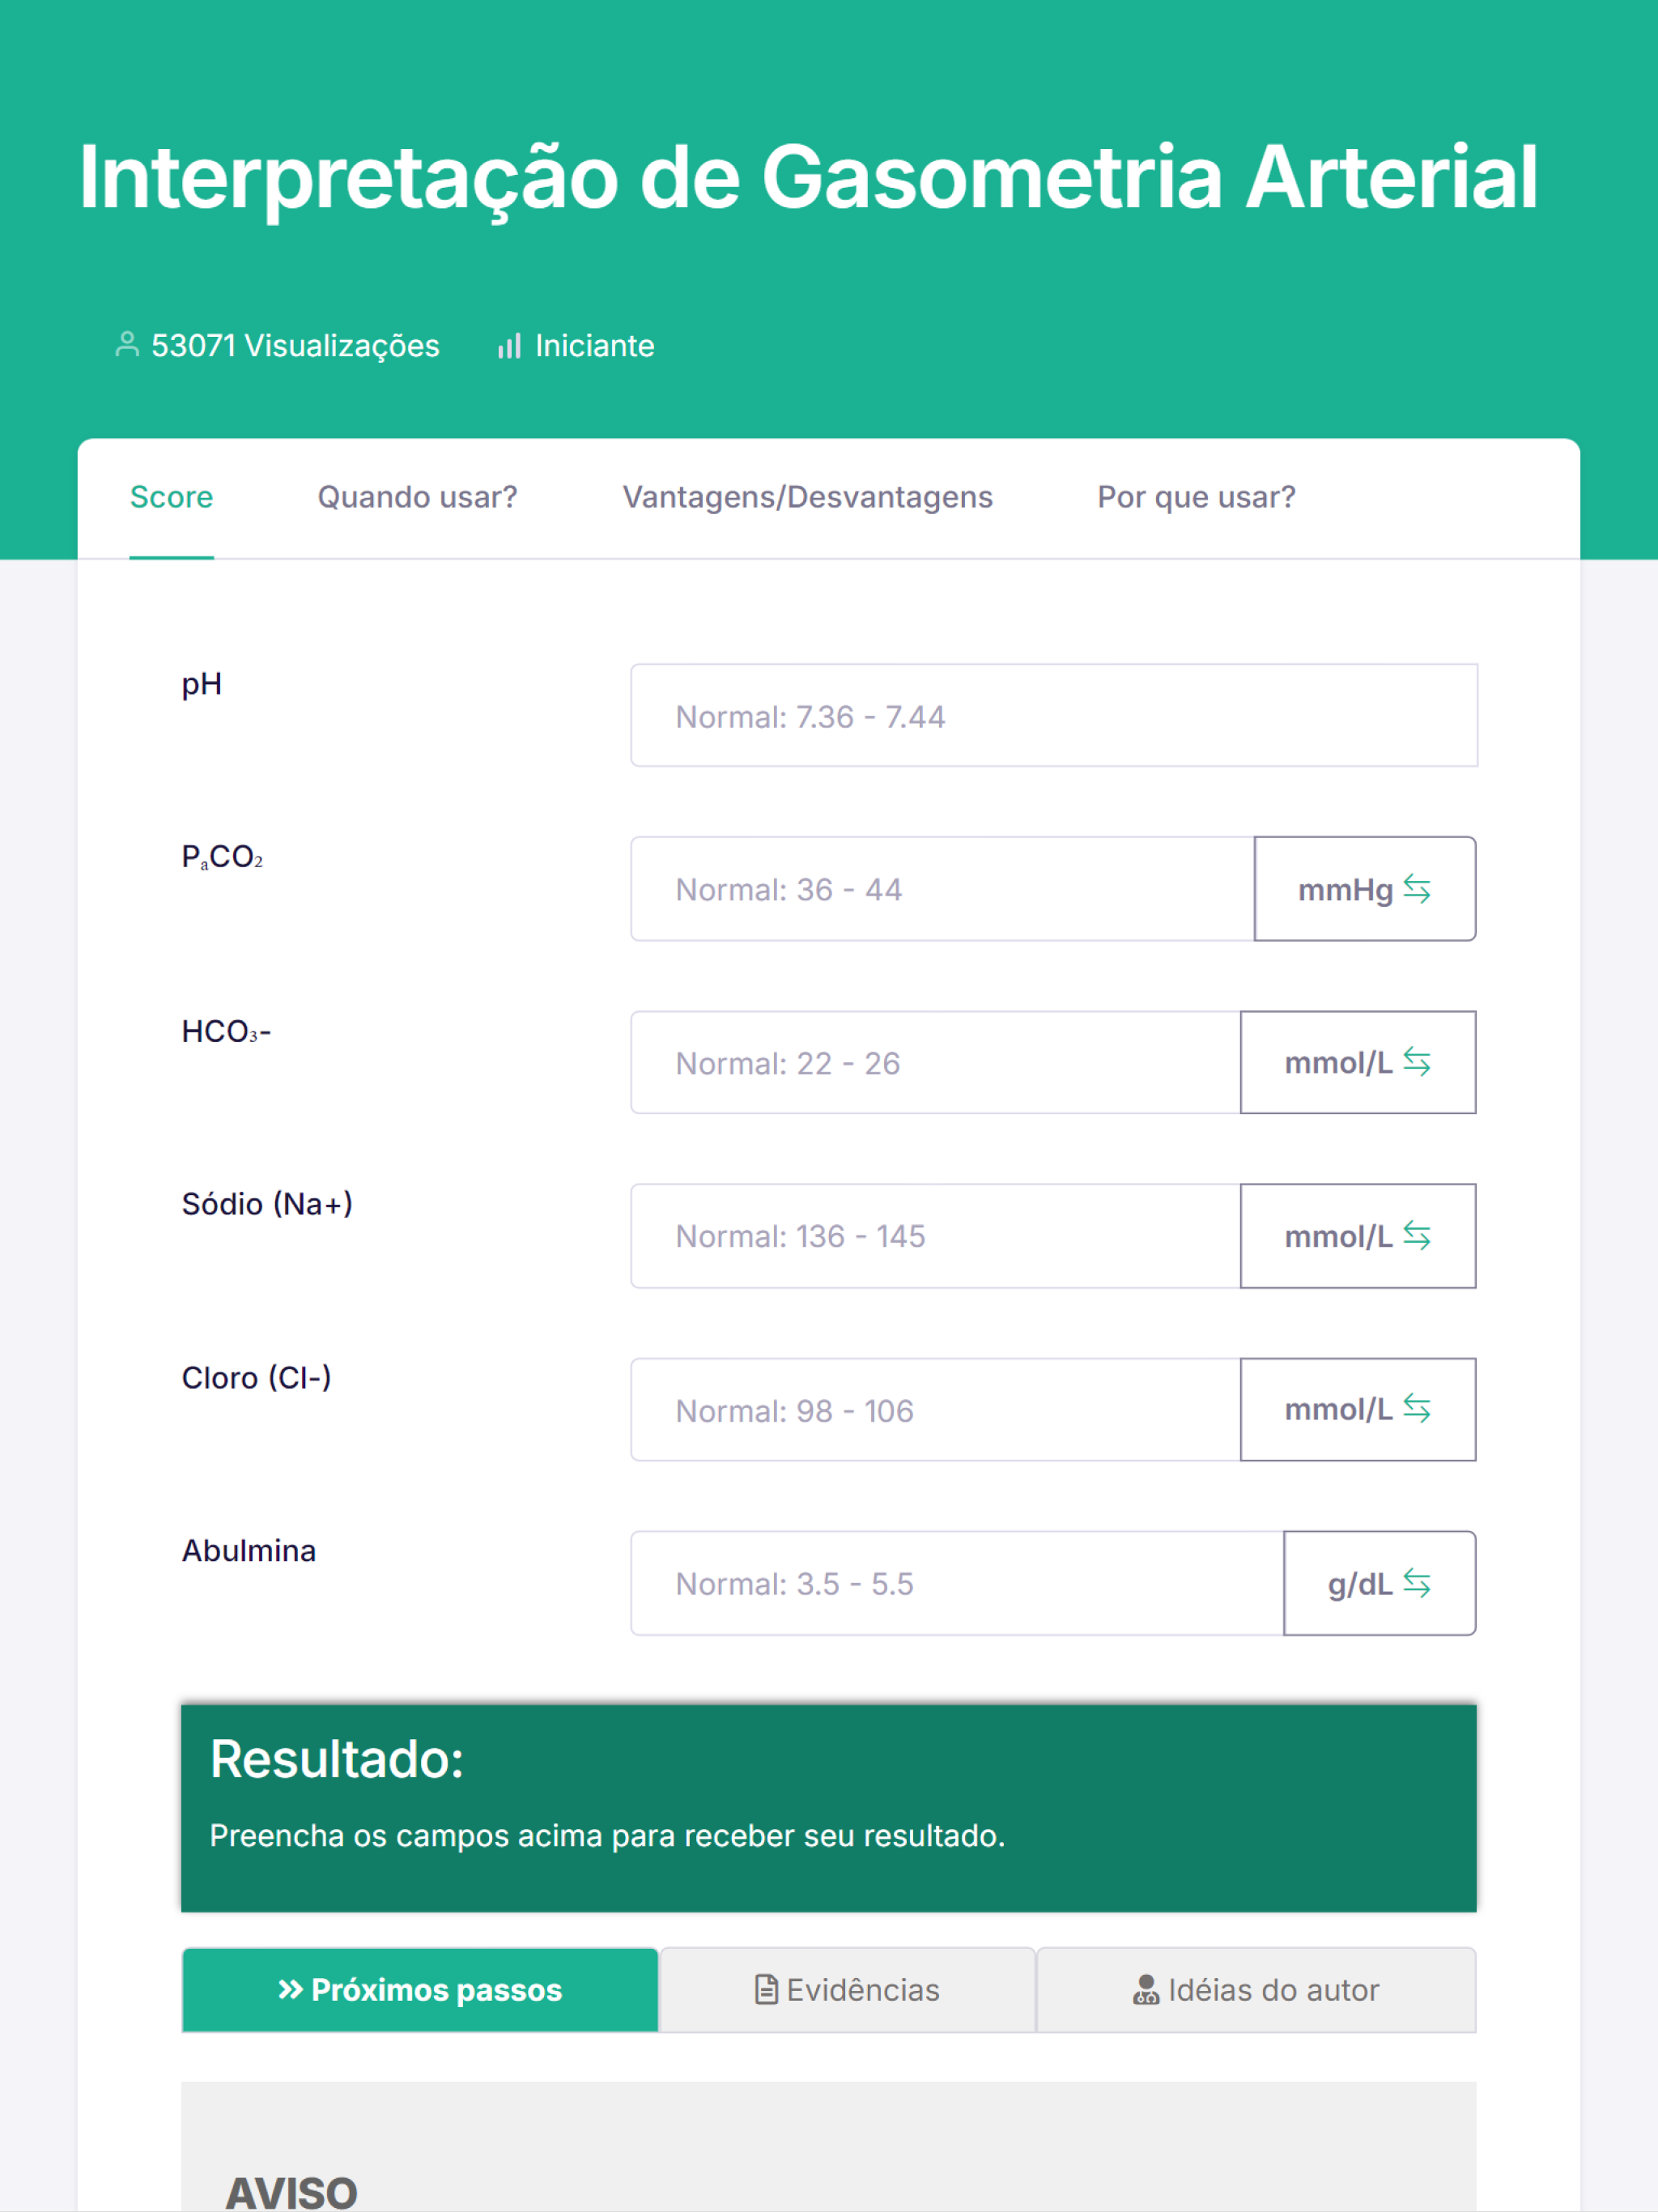Select the Próximos passos tab
The width and height of the screenshot is (1658, 2212).
pyautogui.click(x=420, y=1990)
